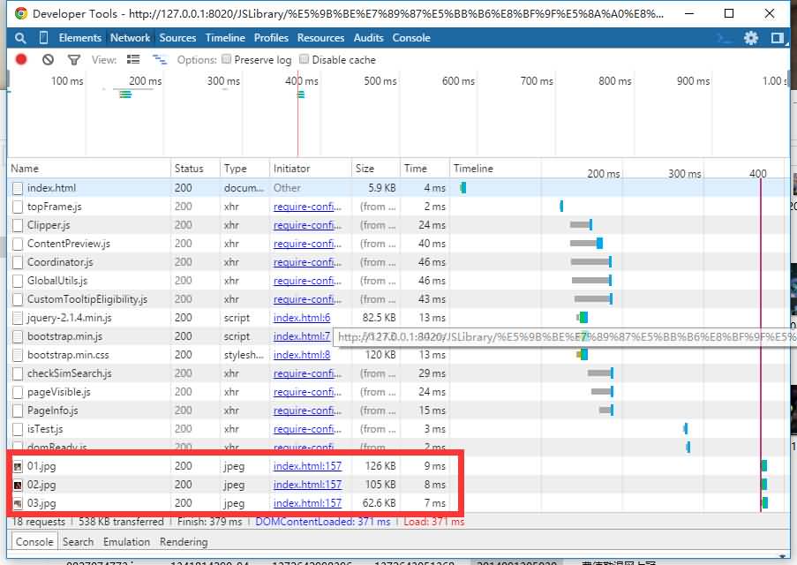Click the file icon beside topFrame.js
The width and height of the screenshot is (797, 565).
click(18, 207)
